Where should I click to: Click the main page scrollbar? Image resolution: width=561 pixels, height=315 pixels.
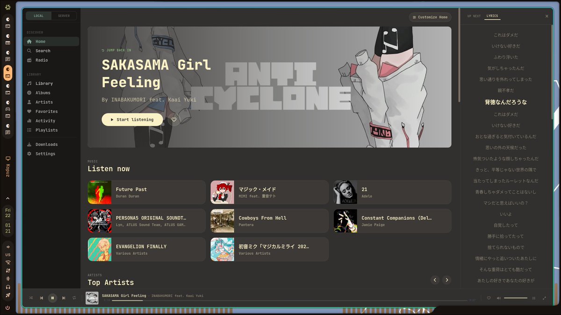tap(460, 55)
